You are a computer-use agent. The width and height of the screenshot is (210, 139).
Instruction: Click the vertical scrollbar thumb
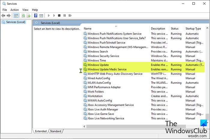[207, 116]
